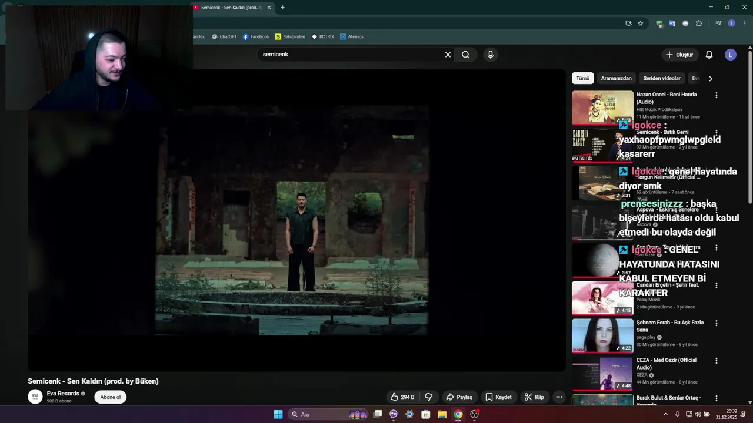Open options for Semicenk Batık Gemi video
This screenshot has width=753, height=423.
coord(716,133)
